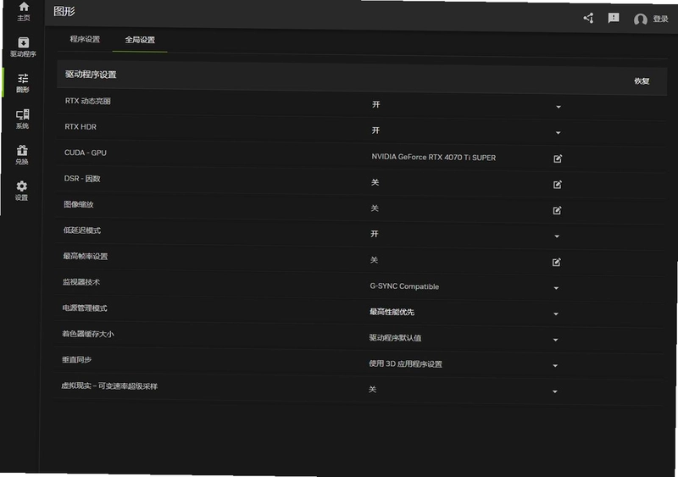Click NVIDIA GeForce RTX 4070 Ti SUPER value
Image resolution: width=678 pixels, height=477 pixels.
(434, 158)
